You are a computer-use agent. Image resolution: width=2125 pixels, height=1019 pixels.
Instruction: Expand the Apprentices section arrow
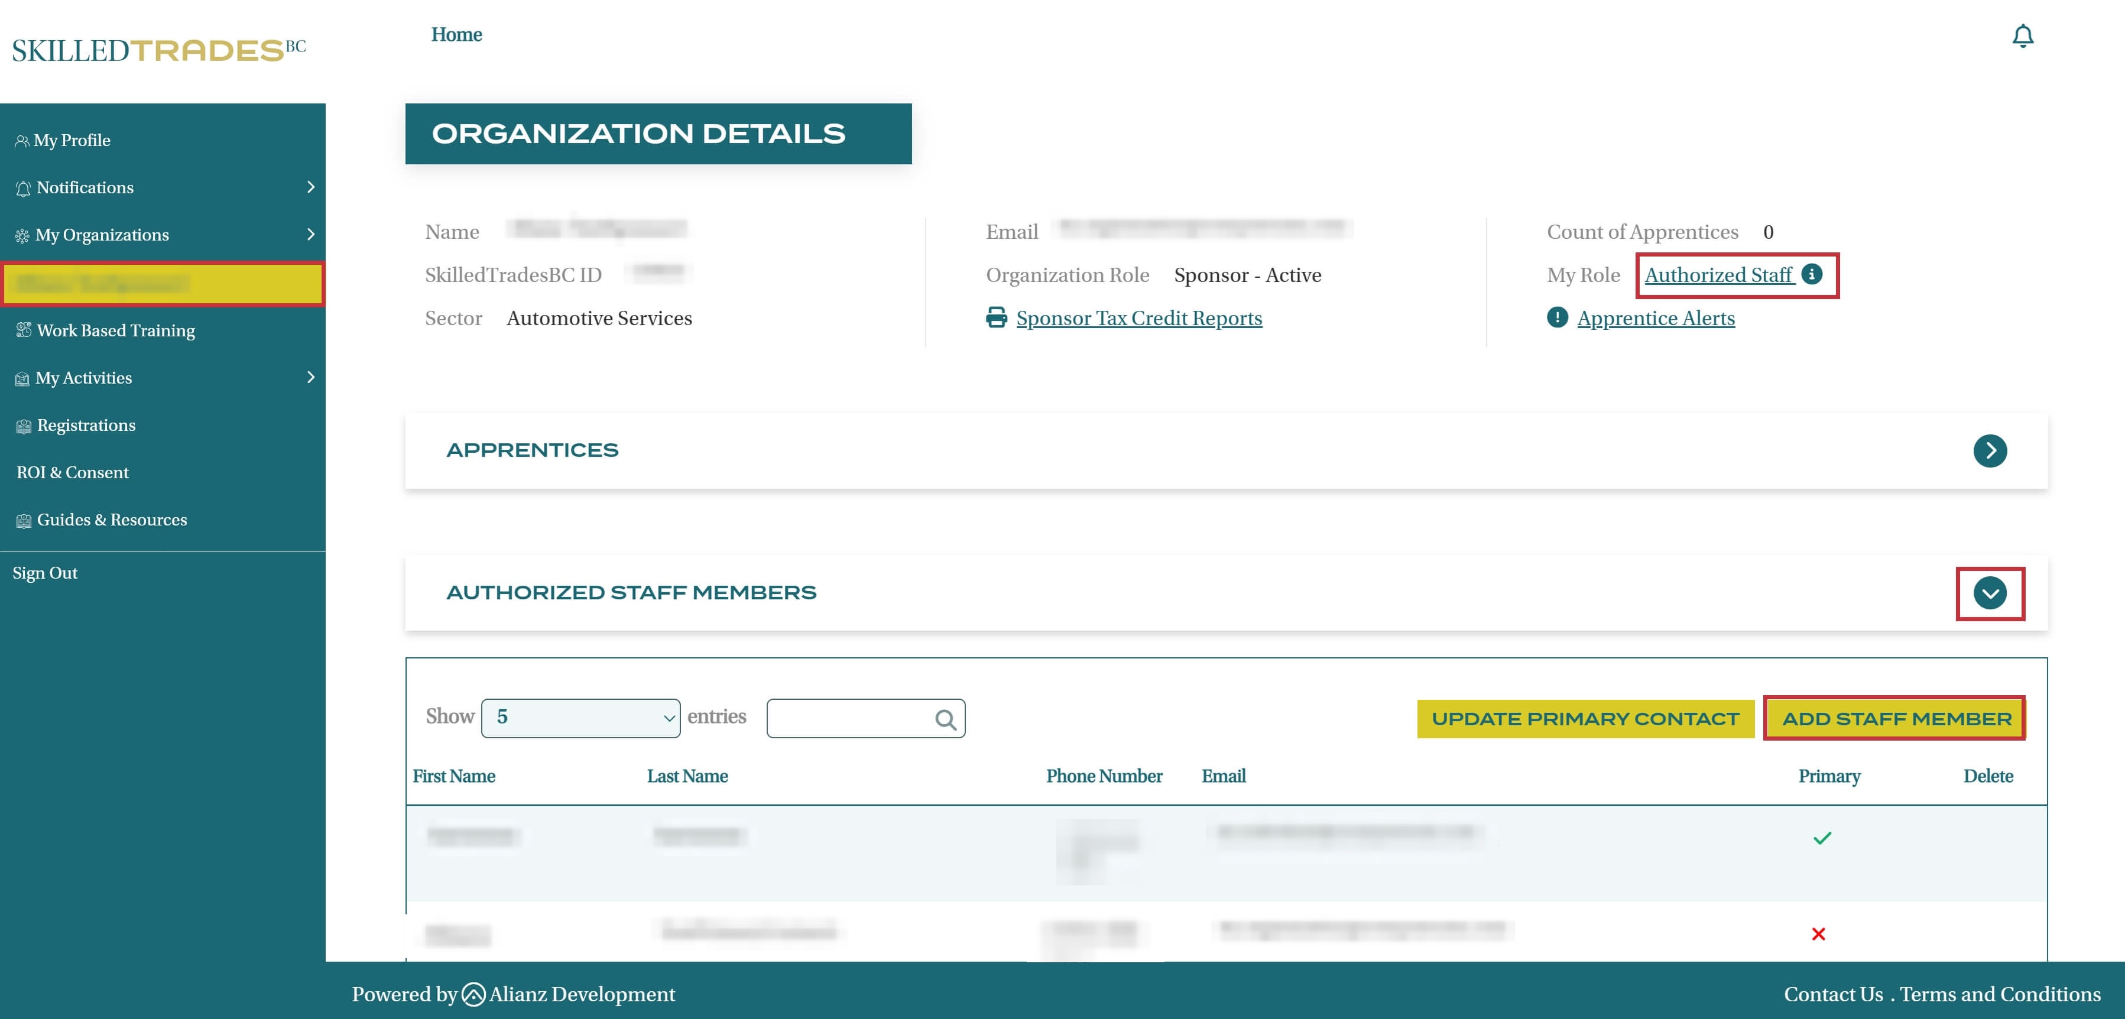[x=1989, y=450]
